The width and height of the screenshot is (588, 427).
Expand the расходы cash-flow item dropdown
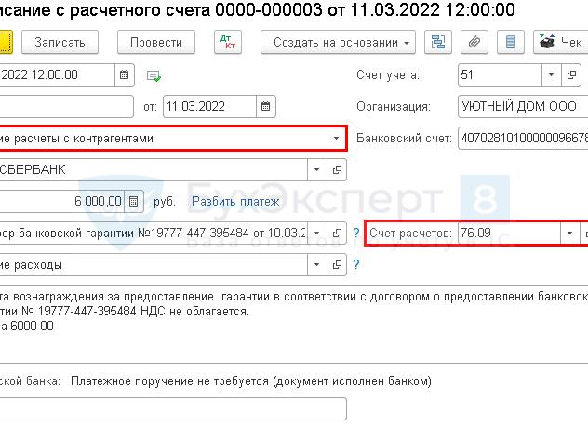coord(317,265)
